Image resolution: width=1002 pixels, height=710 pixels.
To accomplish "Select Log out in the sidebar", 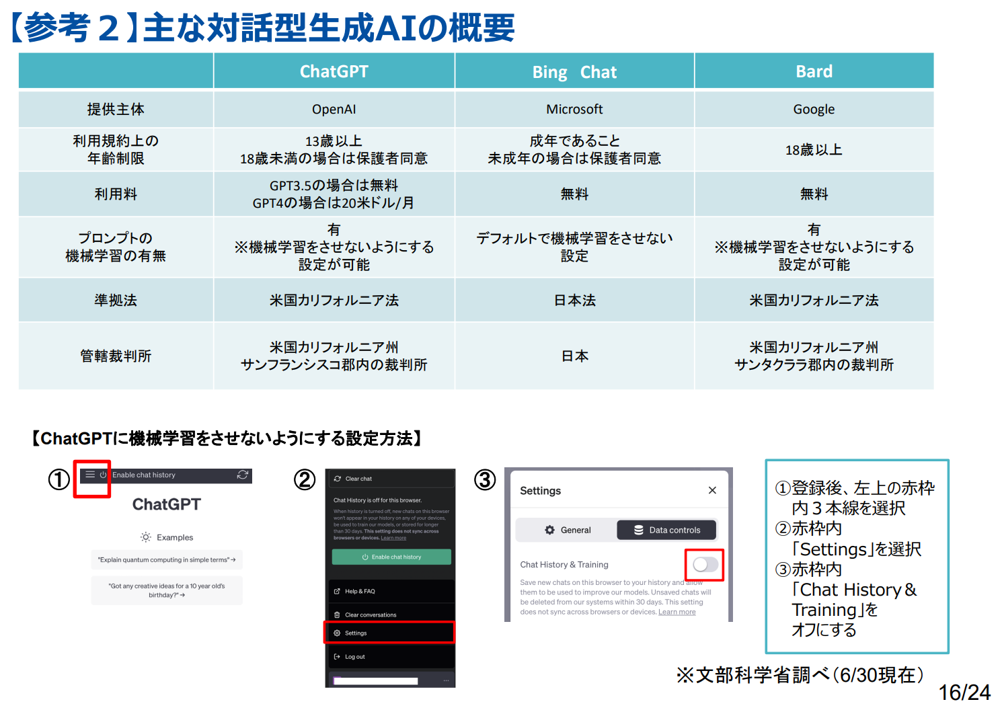I will 390,657.
